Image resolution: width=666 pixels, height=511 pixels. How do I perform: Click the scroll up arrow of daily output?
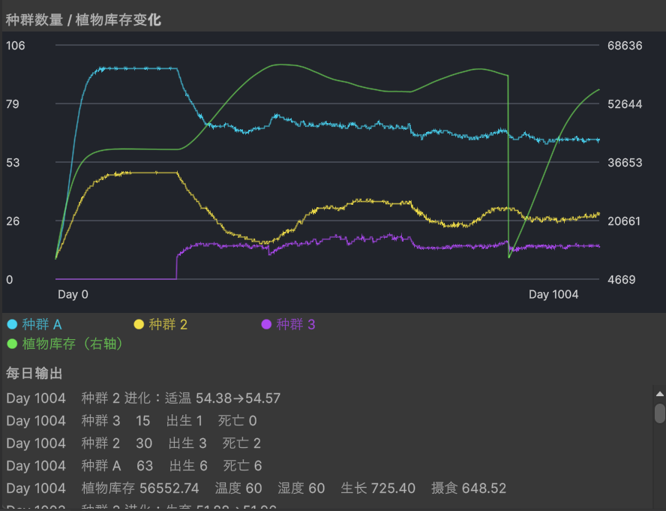660,394
